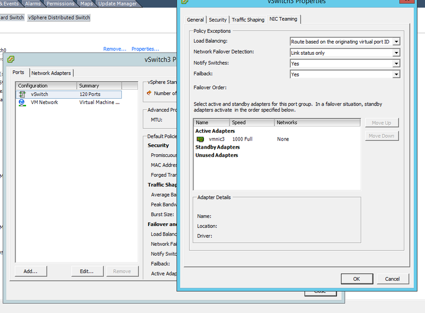Viewport: 425px width, 313px height.
Task: Click the Add button in Ports panel
Action: [x=30, y=271]
